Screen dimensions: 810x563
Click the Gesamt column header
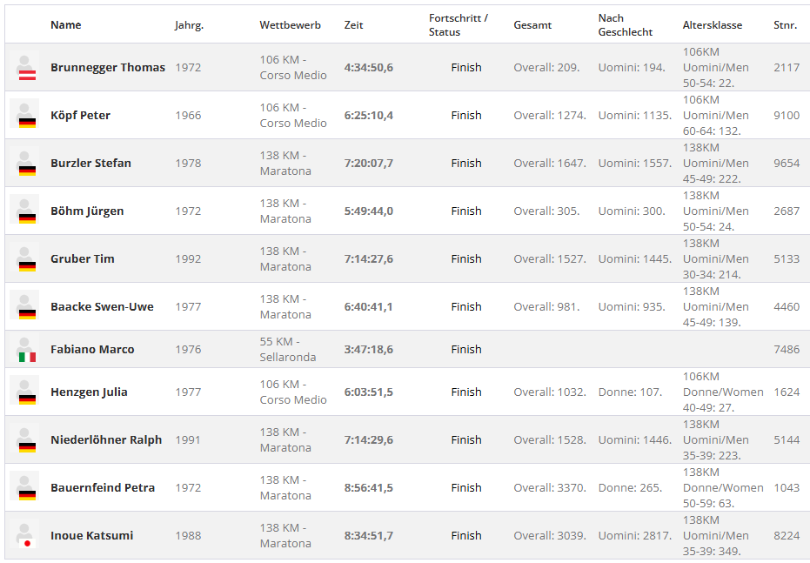pyautogui.click(x=532, y=24)
